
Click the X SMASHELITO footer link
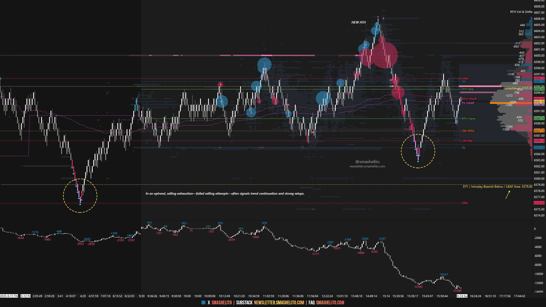tap(220, 302)
